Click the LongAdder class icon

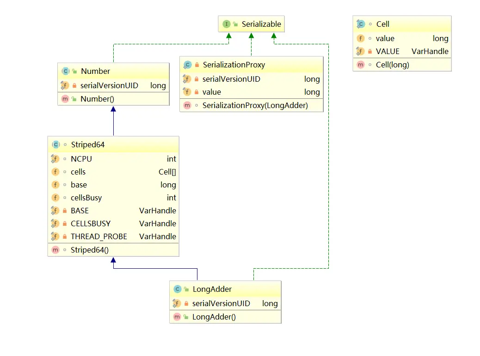[177, 289]
